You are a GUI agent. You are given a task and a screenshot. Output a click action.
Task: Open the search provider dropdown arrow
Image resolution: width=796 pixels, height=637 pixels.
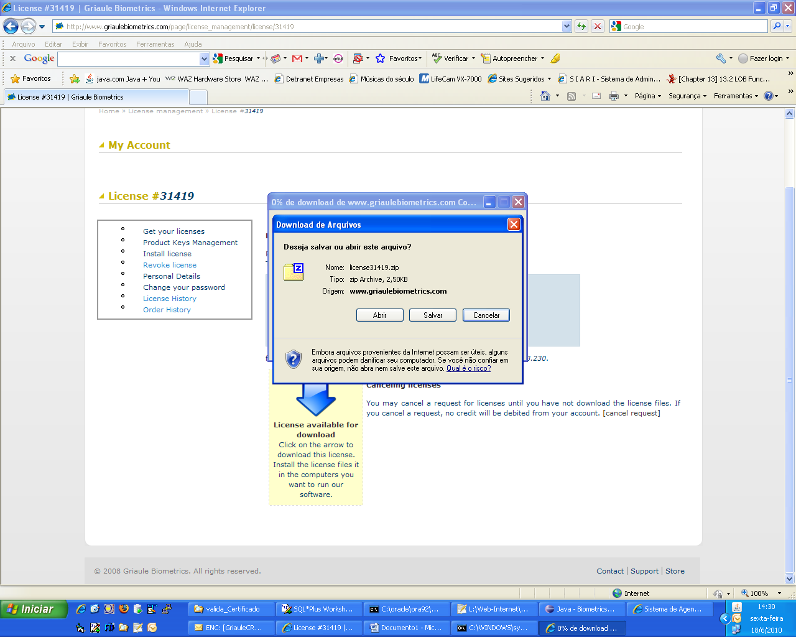[x=788, y=26]
